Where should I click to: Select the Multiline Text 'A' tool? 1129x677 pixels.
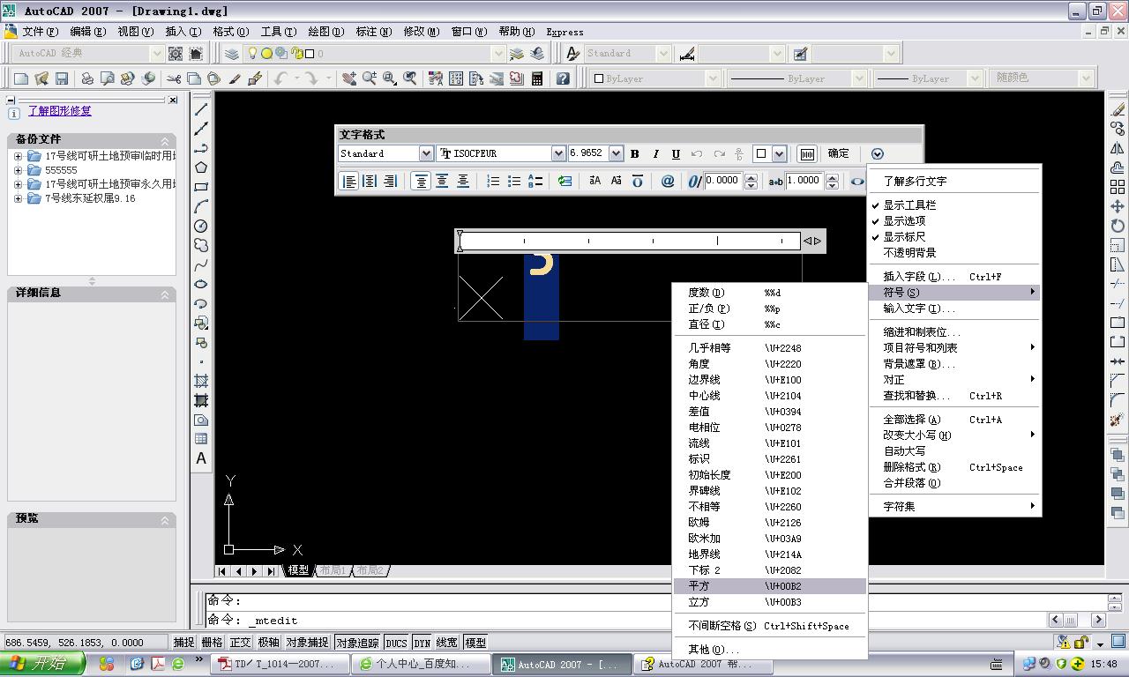coord(201,458)
